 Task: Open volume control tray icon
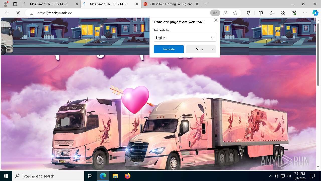(289, 176)
